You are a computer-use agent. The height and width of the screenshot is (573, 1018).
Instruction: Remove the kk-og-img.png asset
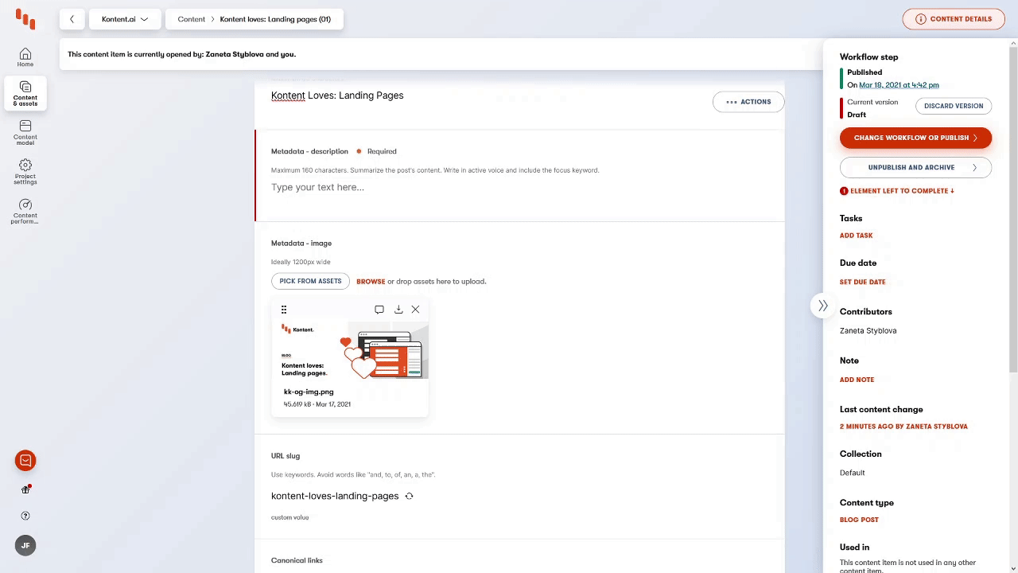point(415,310)
